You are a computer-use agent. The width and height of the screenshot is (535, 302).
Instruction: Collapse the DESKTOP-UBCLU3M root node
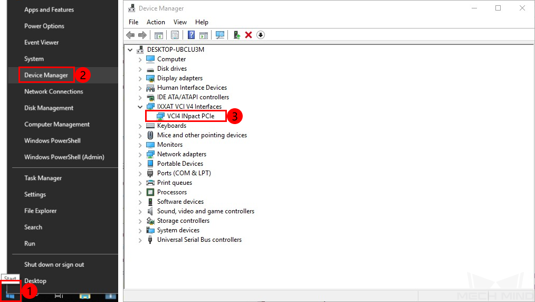[x=130, y=50]
